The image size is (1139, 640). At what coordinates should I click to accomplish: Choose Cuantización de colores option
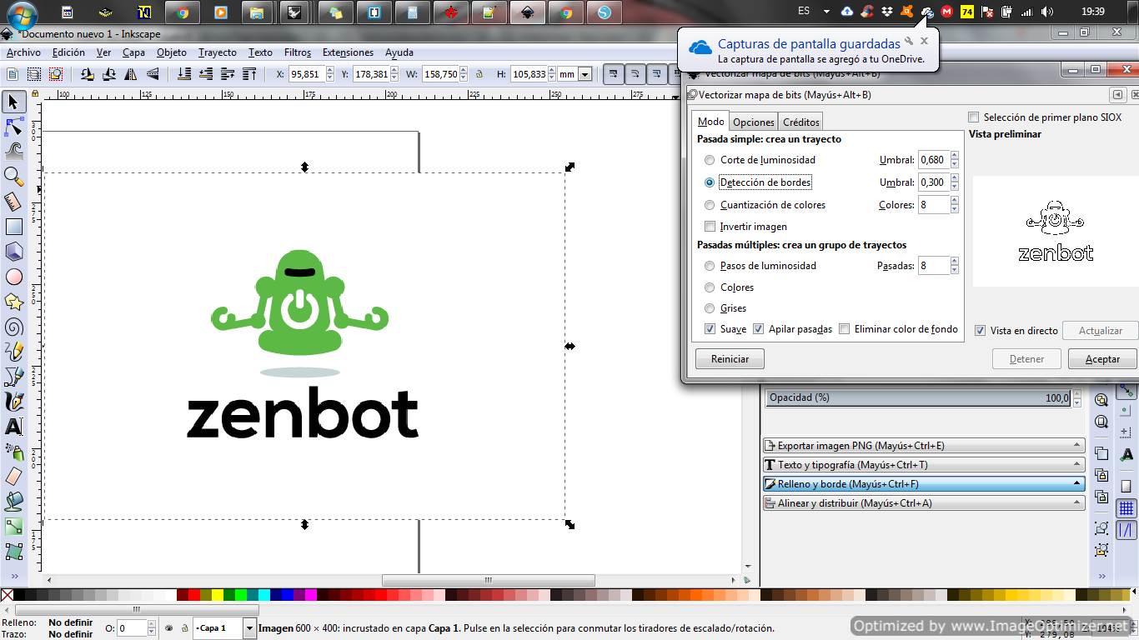710,205
